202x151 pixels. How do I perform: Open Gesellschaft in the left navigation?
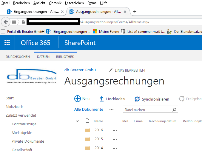(x=22, y=150)
